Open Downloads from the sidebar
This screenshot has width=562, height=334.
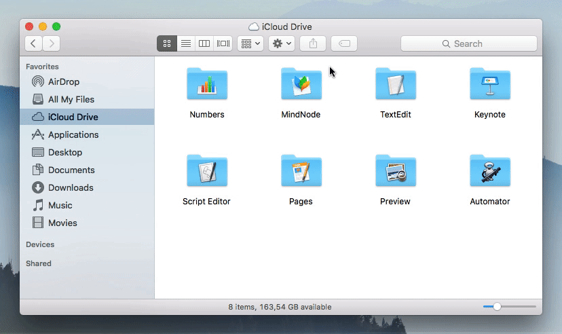[x=87, y=187]
